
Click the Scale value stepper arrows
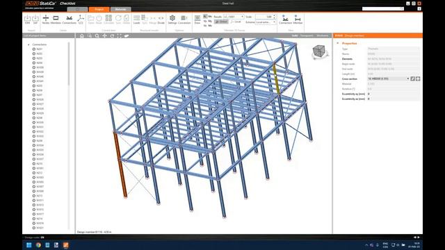click(274, 17)
